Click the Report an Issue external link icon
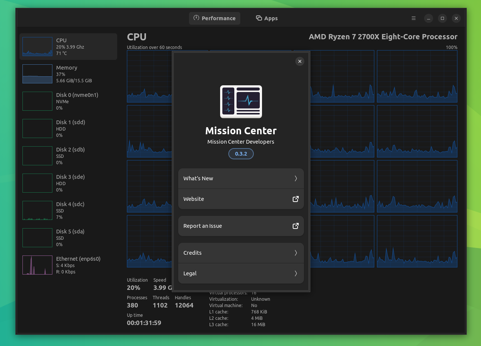Viewport: 481px width, 346px height. pos(295,226)
